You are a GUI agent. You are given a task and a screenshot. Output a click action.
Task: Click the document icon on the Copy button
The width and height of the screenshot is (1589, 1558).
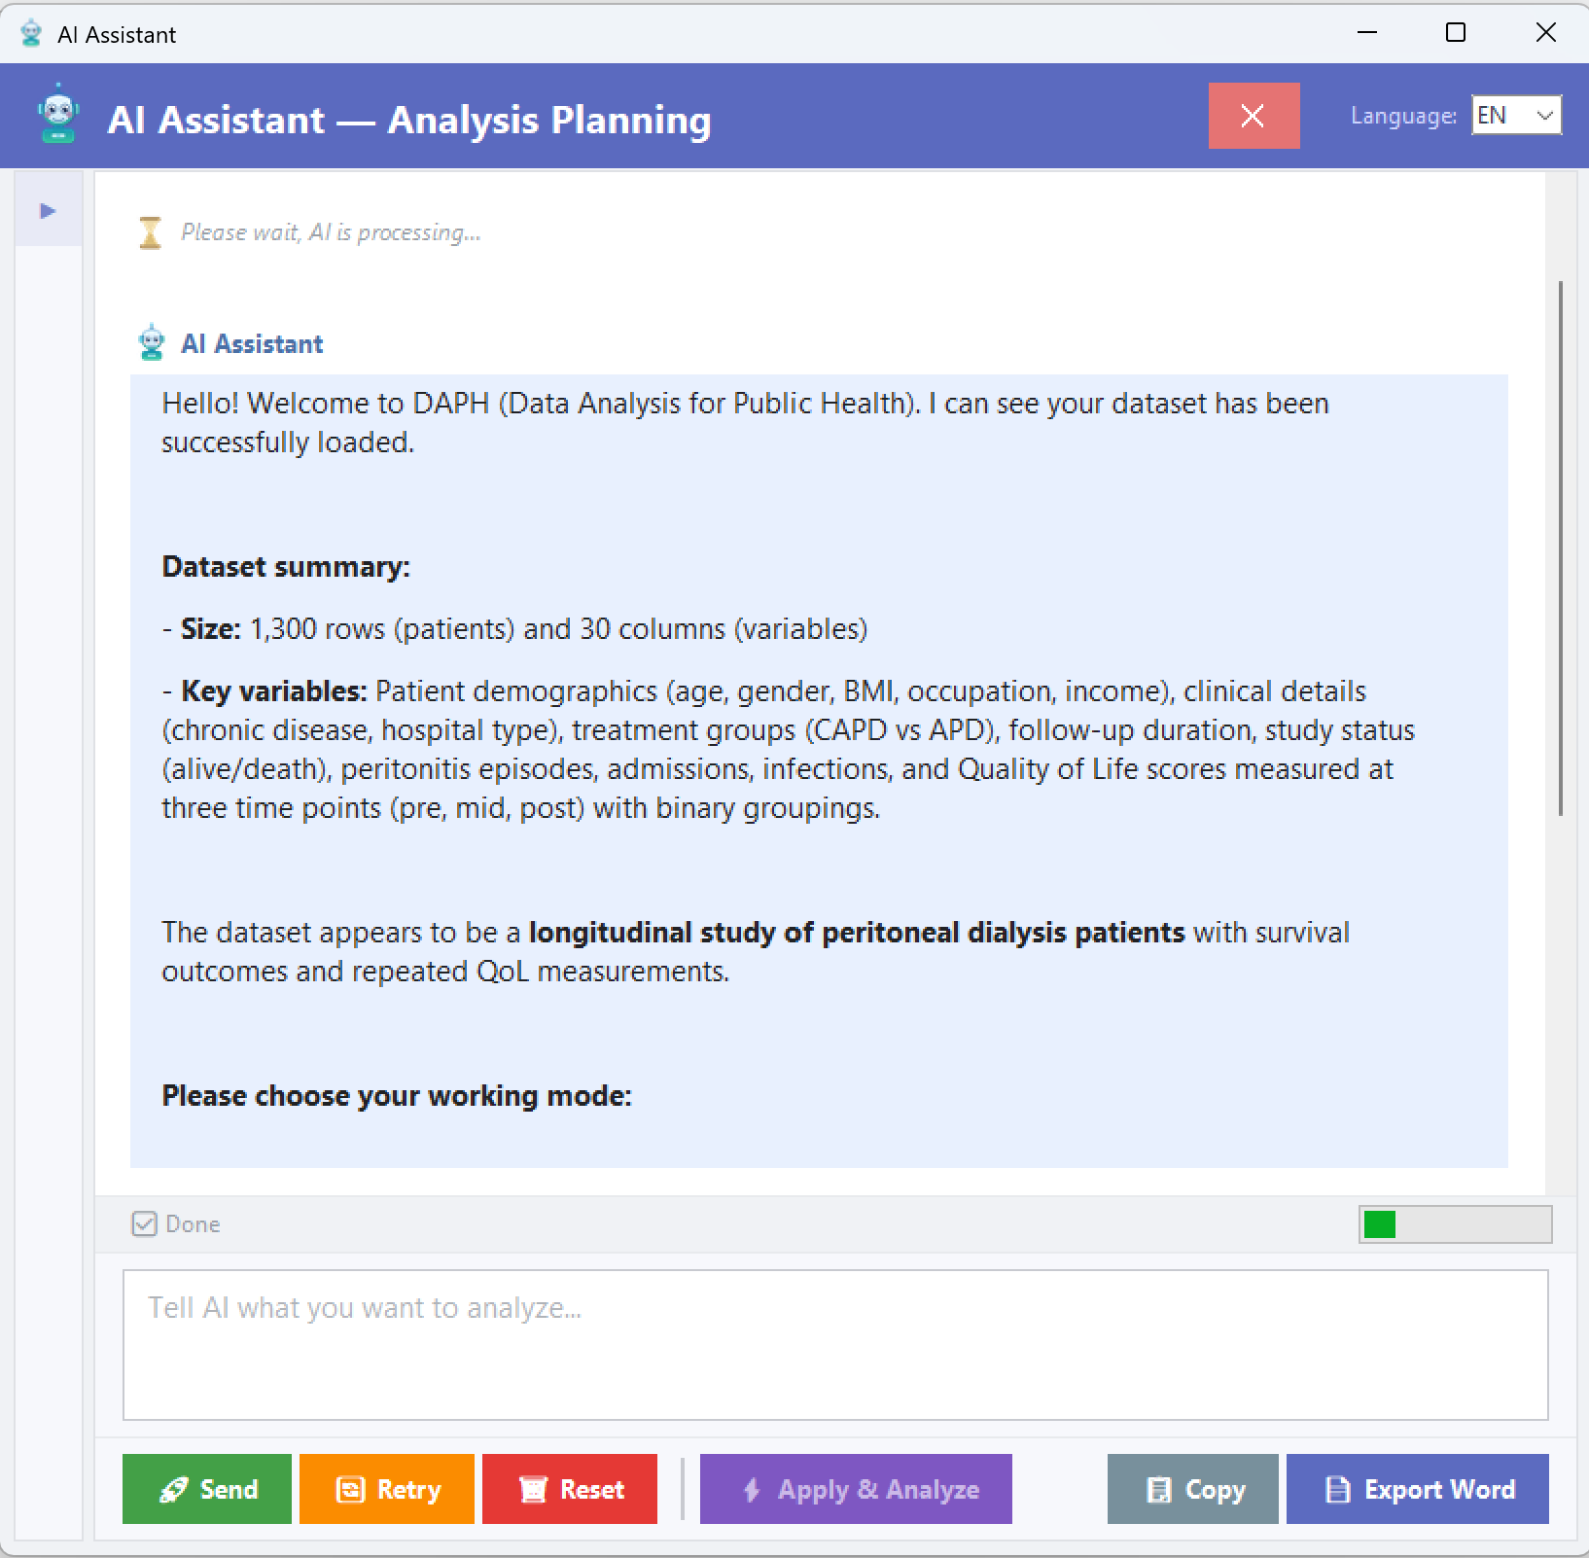[1160, 1489]
